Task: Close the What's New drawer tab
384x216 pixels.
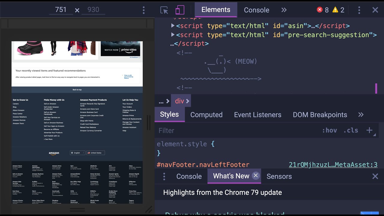Action: (x=256, y=175)
